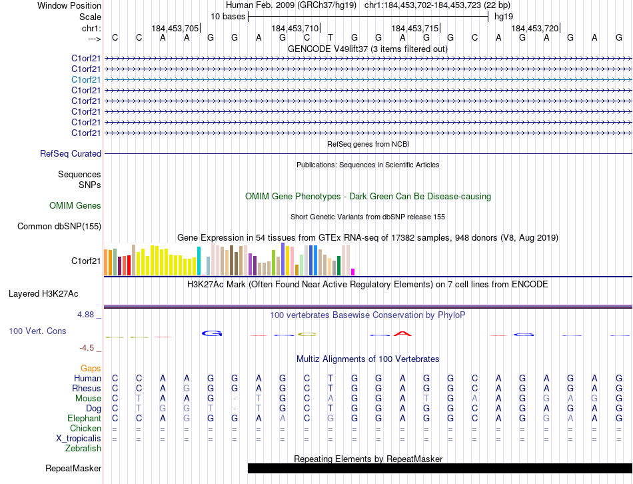
Task: Select the magenta bar in GTEx expression chart
Action: click(x=352, y=271)
